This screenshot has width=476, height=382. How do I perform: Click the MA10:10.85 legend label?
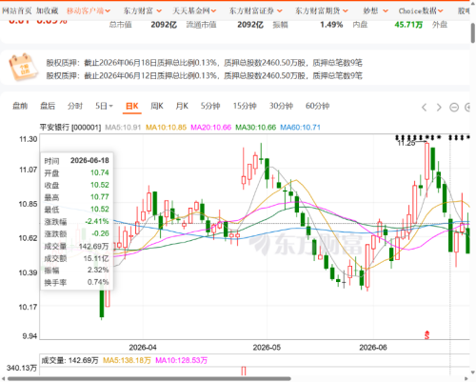click(166, 128)
